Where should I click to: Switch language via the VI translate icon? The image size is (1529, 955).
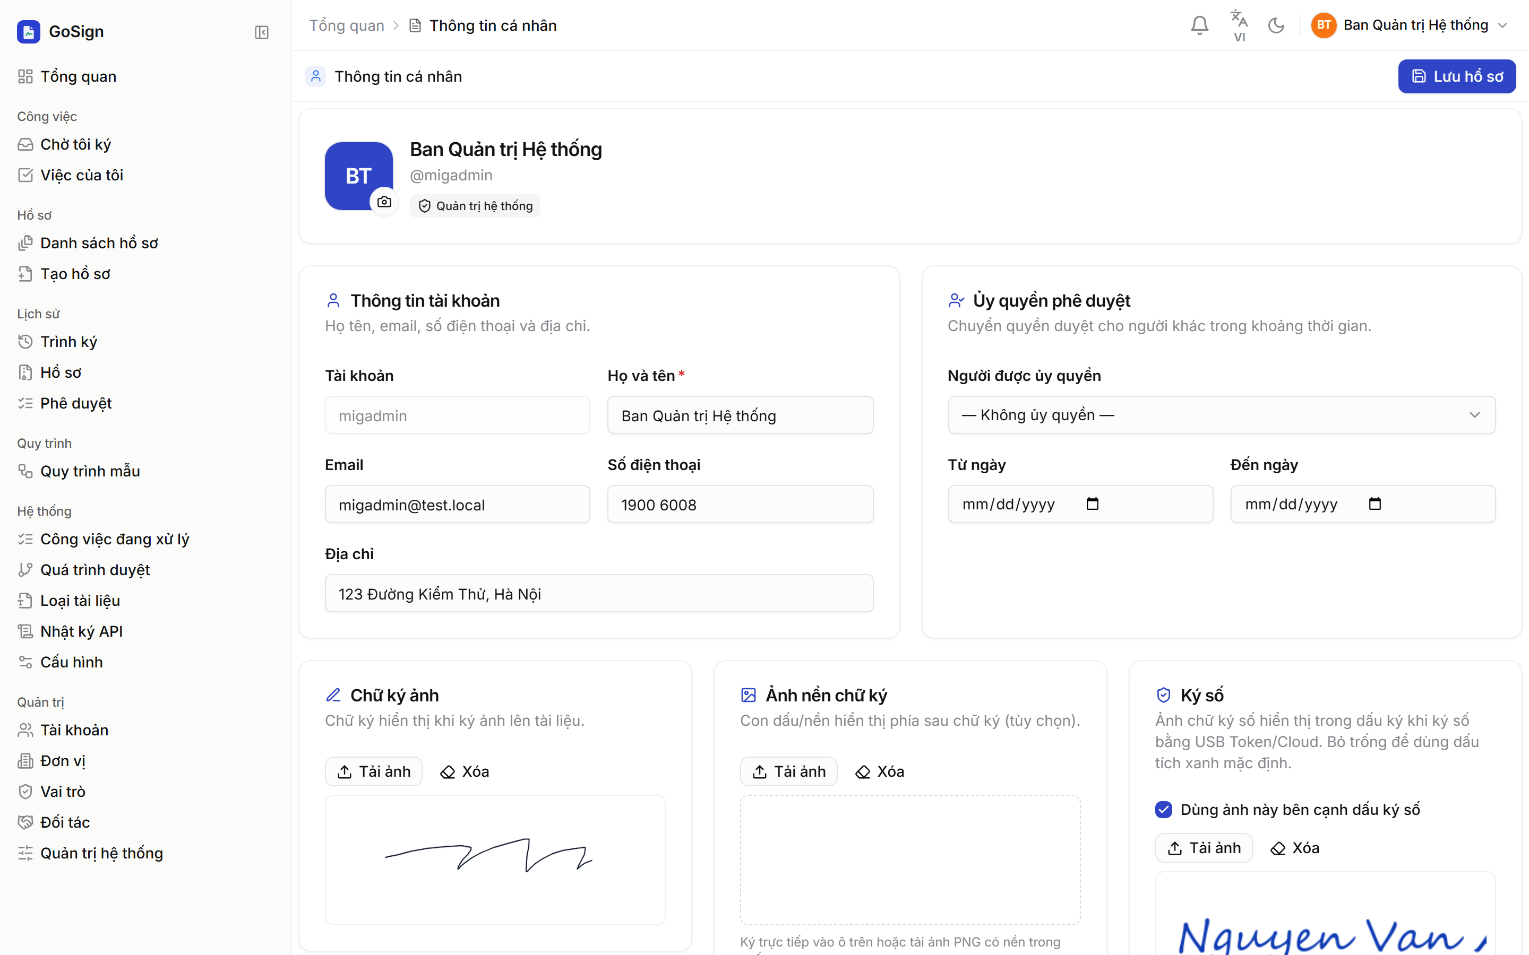[x=1239, y=25]
